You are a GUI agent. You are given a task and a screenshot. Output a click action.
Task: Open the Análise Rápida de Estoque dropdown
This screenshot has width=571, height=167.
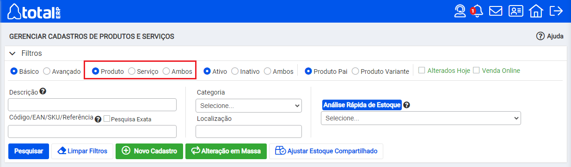pos(421,118)
